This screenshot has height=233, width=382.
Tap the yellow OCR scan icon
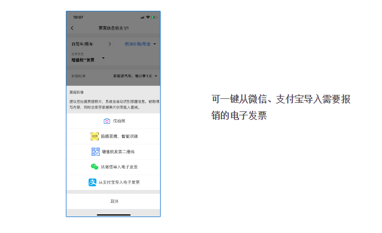coord(95,136)
